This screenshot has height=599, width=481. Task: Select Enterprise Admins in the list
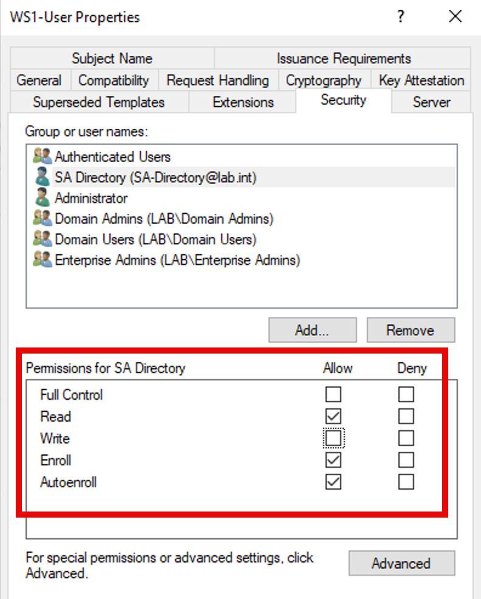tap(177, 260)
